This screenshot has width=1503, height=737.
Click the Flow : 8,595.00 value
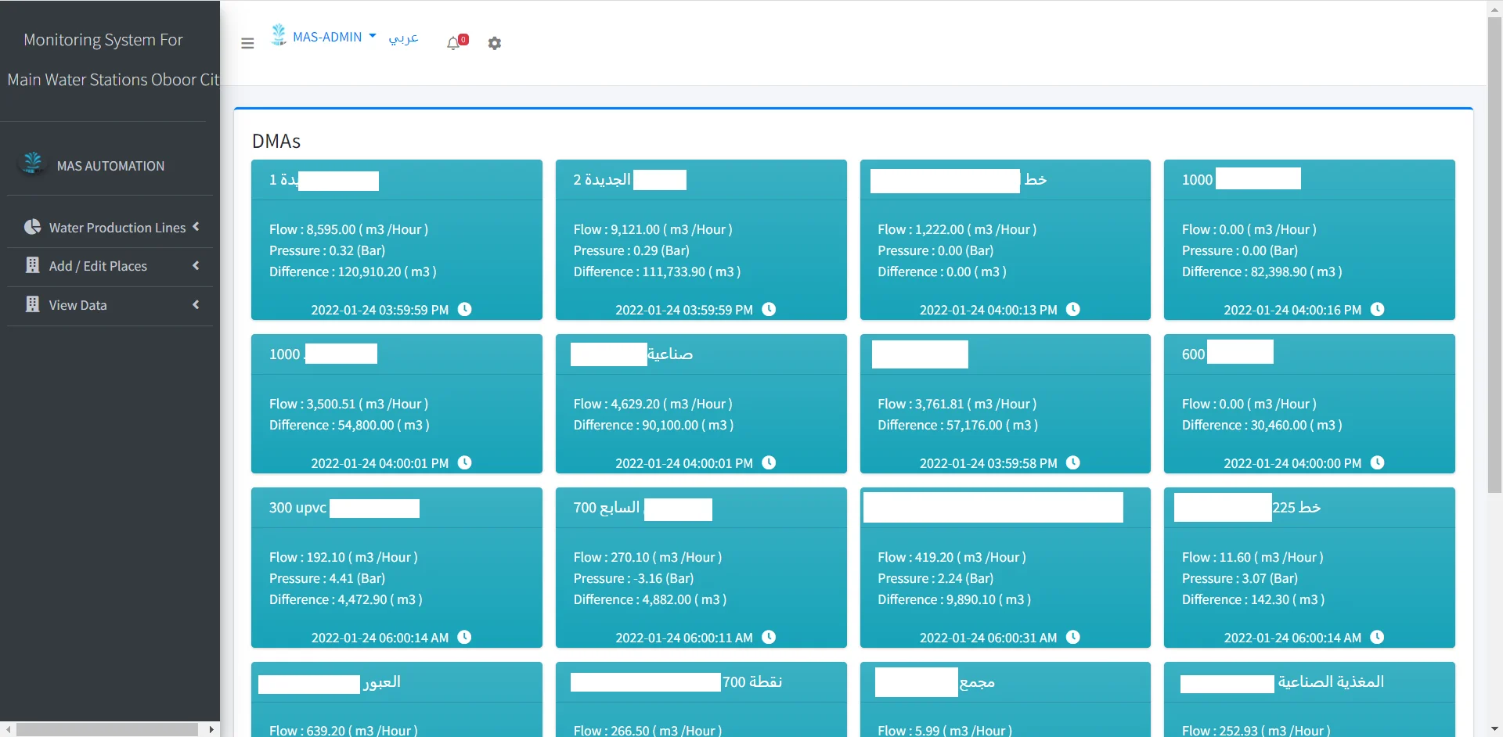[348, 229]
